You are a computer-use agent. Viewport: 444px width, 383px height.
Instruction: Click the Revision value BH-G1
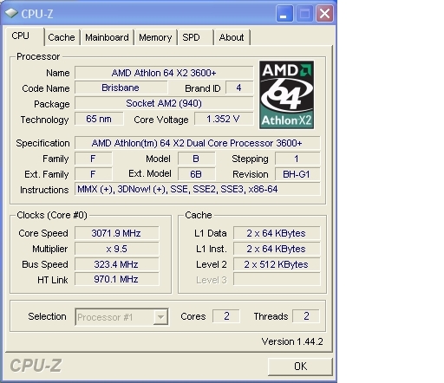click(x=297, y=174)
